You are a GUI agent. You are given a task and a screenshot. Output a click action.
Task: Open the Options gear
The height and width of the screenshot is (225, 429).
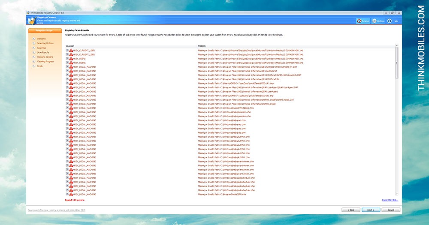(378, 21)
